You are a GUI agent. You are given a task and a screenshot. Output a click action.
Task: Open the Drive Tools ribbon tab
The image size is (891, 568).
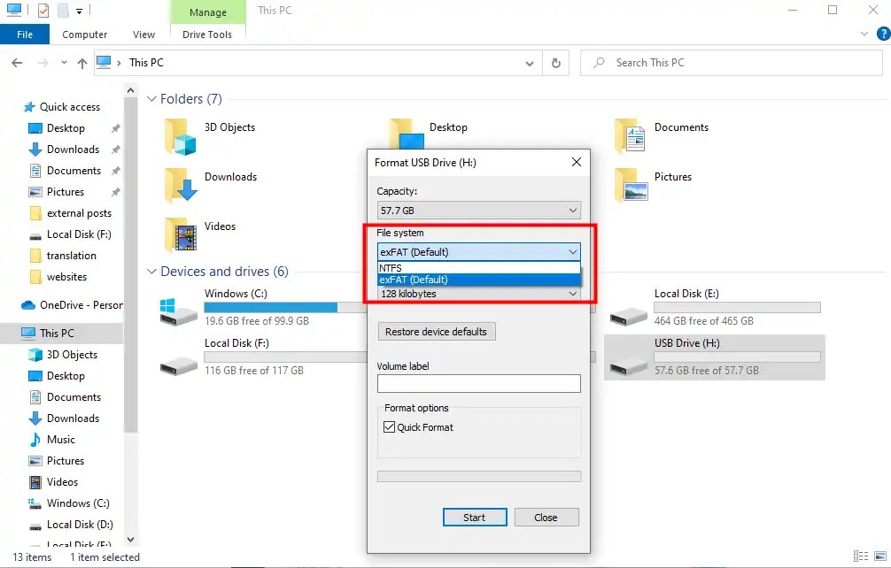pyautogui.click(x=206, y=35)
